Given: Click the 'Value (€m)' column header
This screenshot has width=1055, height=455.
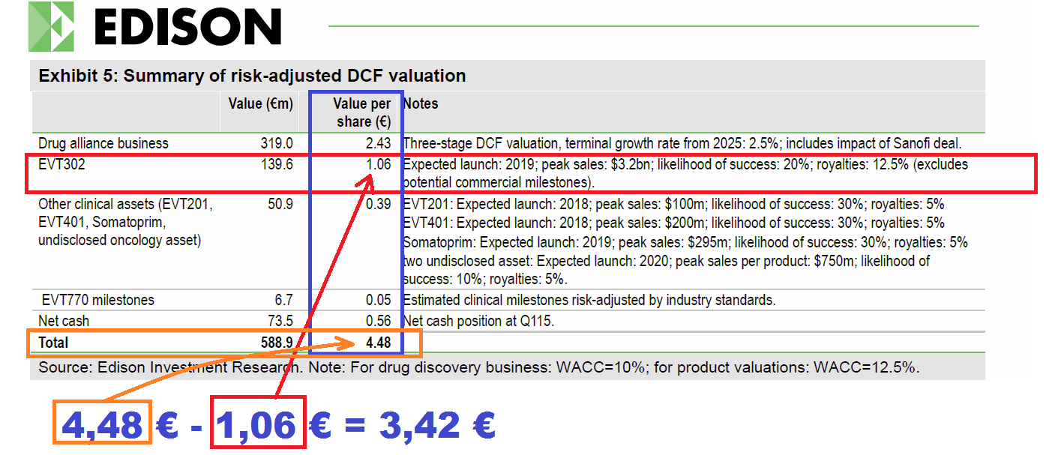Looking at the screenshot, I should pos(260,103).
